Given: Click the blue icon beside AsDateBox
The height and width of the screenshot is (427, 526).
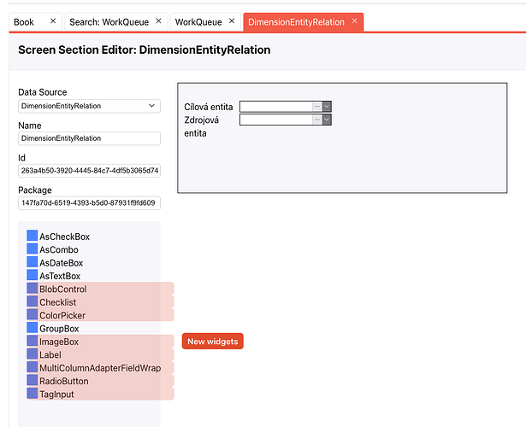Looking at the screenshot, I should point(33,262).
